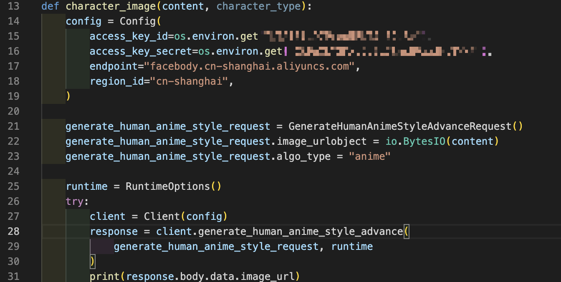
Task: Click the facebody.cn-shanghai.aliyuncs.com endpoint string
Action: (252, 66)
